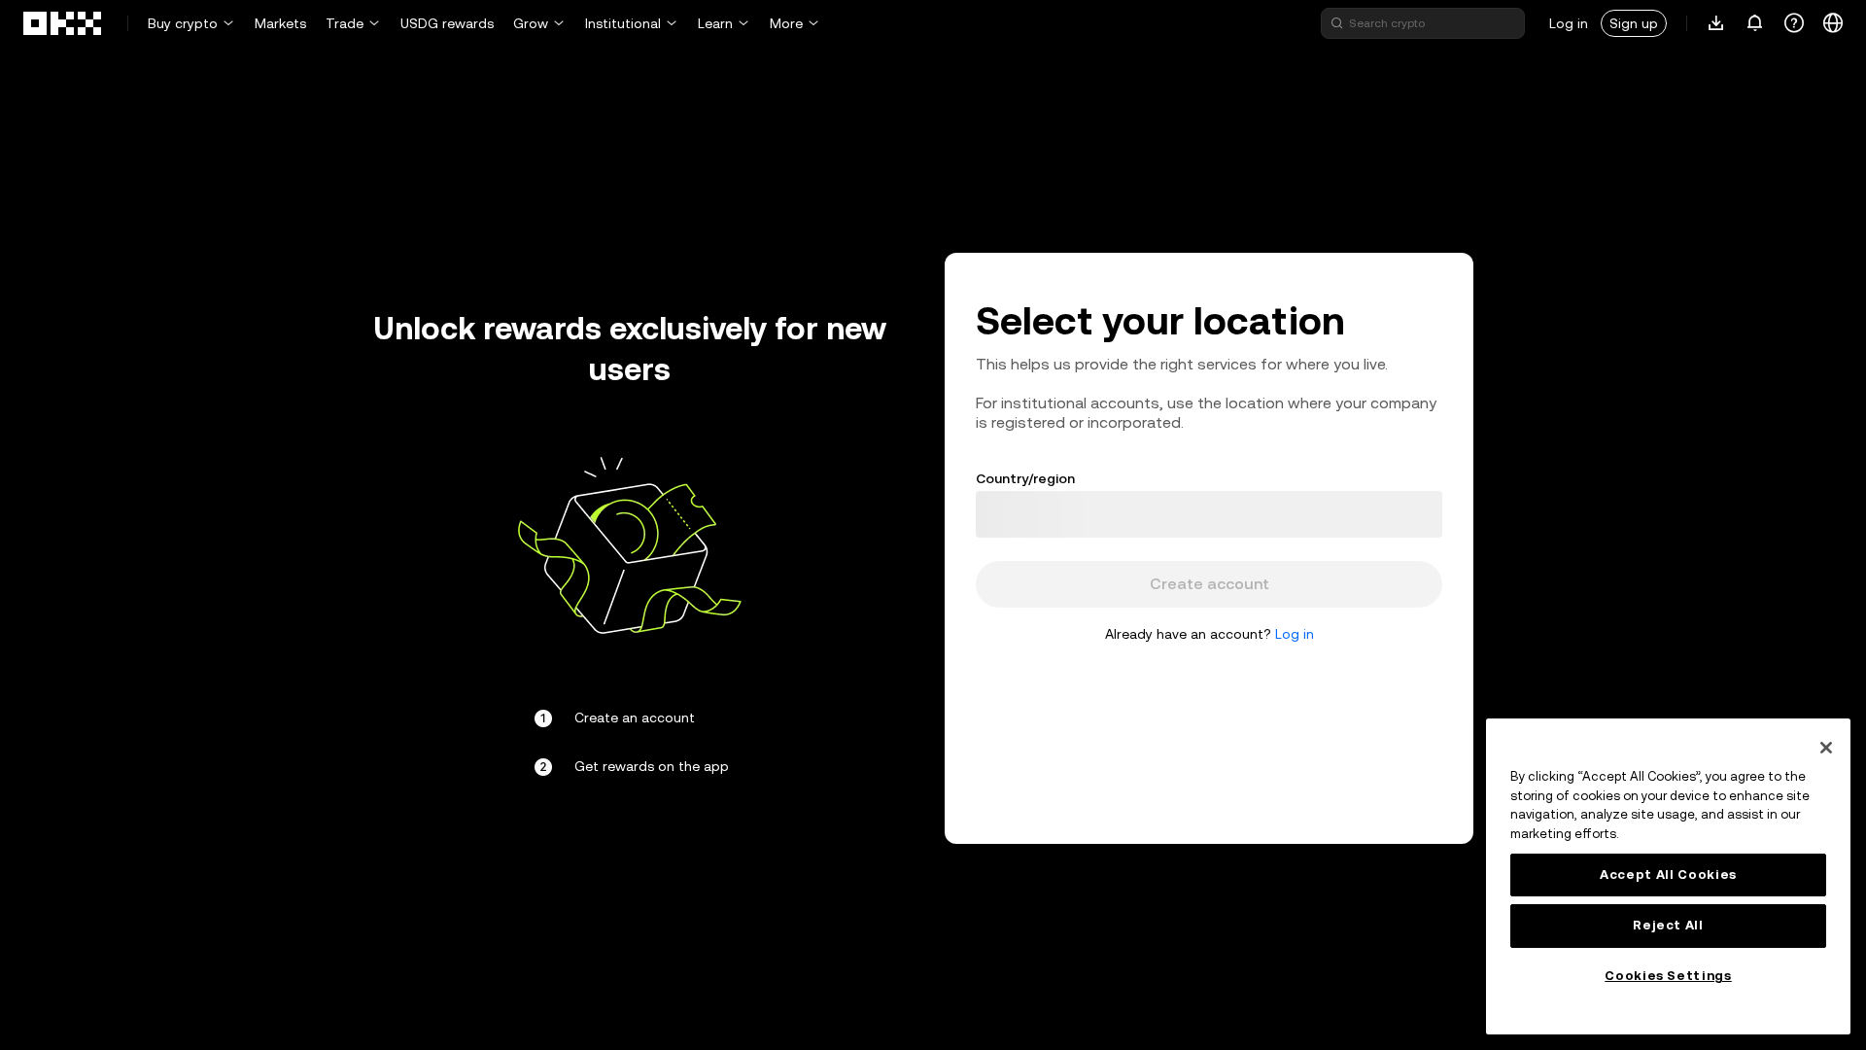
Task: Click step one Create an account icon
Action: click(x=542, y=717)
